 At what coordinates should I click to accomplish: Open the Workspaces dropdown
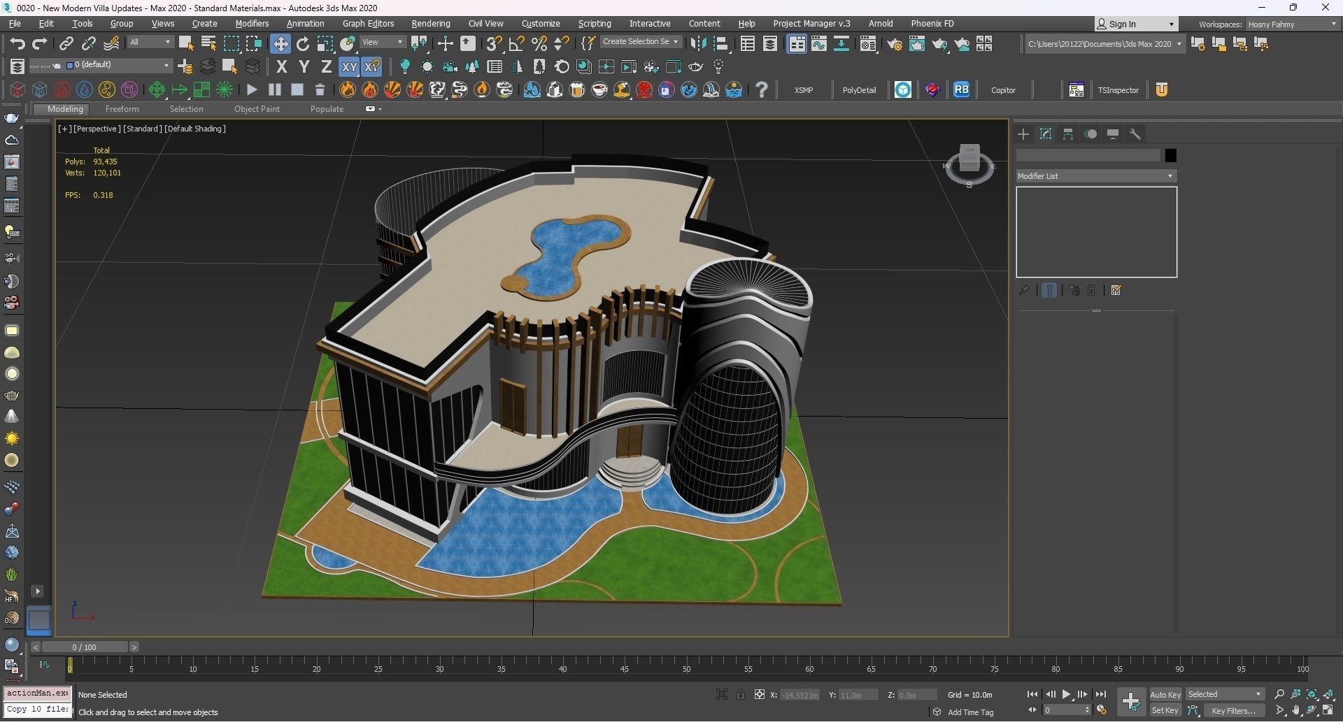[x=1292, y=24]
